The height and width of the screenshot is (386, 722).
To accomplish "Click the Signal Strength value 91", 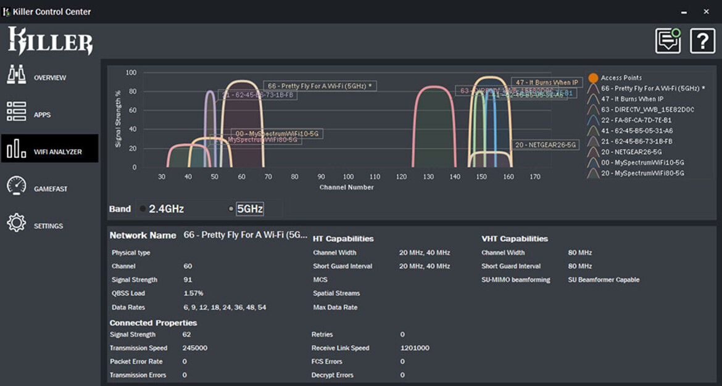I will coord(188,280).
